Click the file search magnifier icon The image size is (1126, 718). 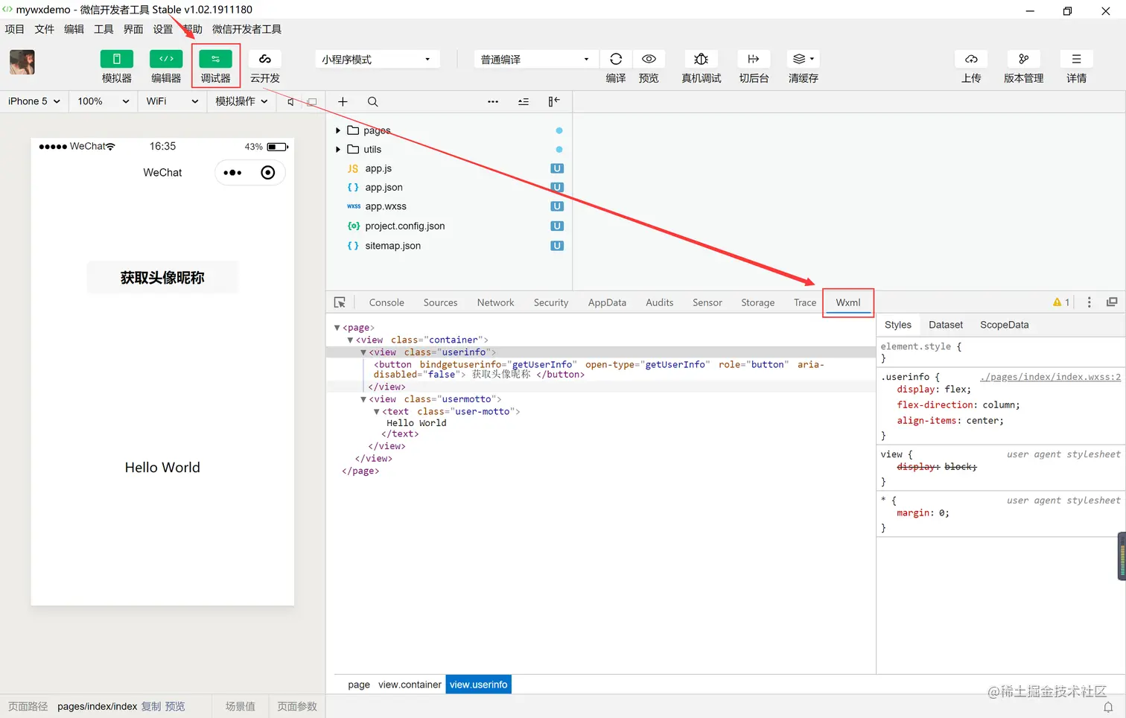[372, 102]
